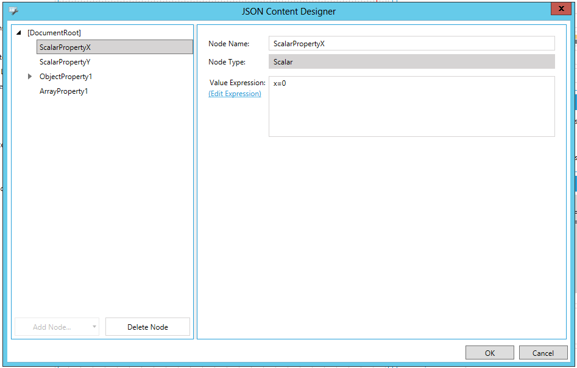Click the JSON Content Designer title text
Screen dimensions: 577x368
tap(288, 11)
